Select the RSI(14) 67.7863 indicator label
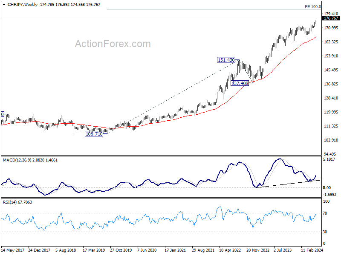This screenshot has width=341, height=255. tap(17, 202)
